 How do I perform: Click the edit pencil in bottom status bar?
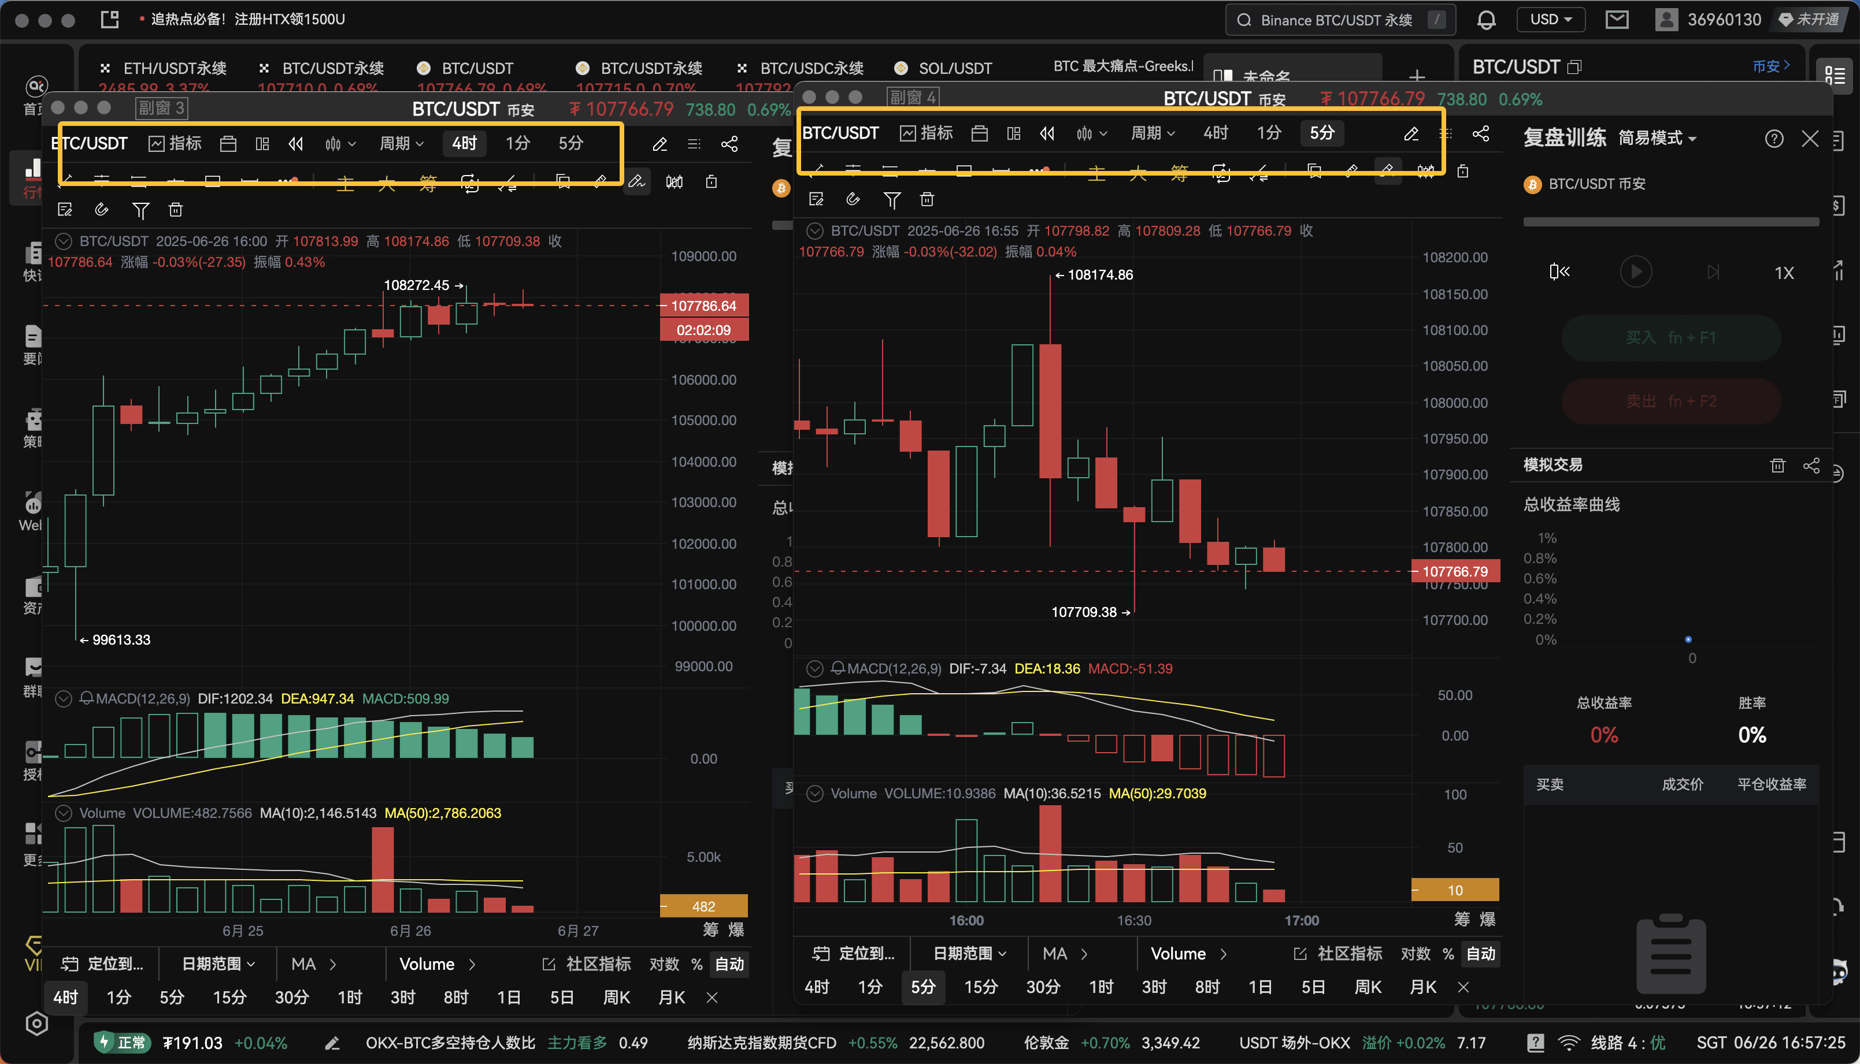coord(332,1043)
